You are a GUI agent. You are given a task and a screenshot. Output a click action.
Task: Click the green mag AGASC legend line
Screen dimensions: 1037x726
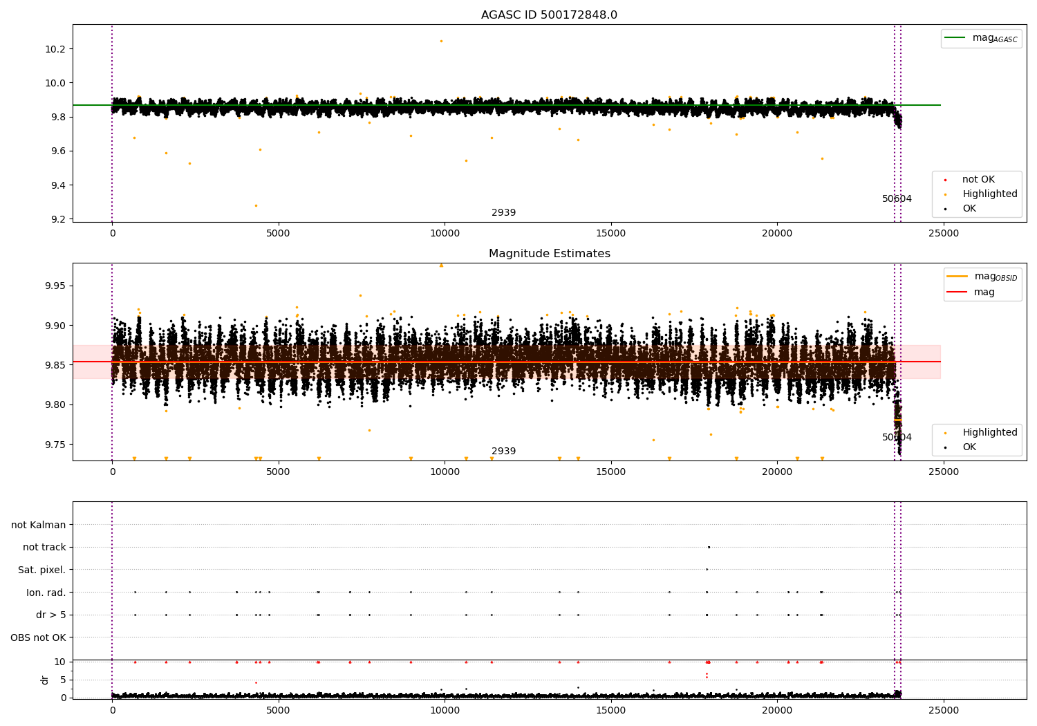[955, 38]
